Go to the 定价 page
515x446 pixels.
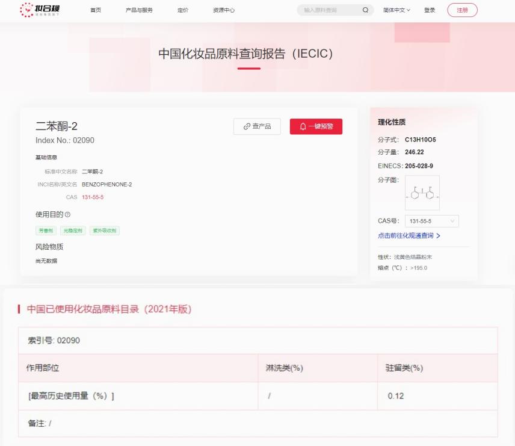[183, 10]
